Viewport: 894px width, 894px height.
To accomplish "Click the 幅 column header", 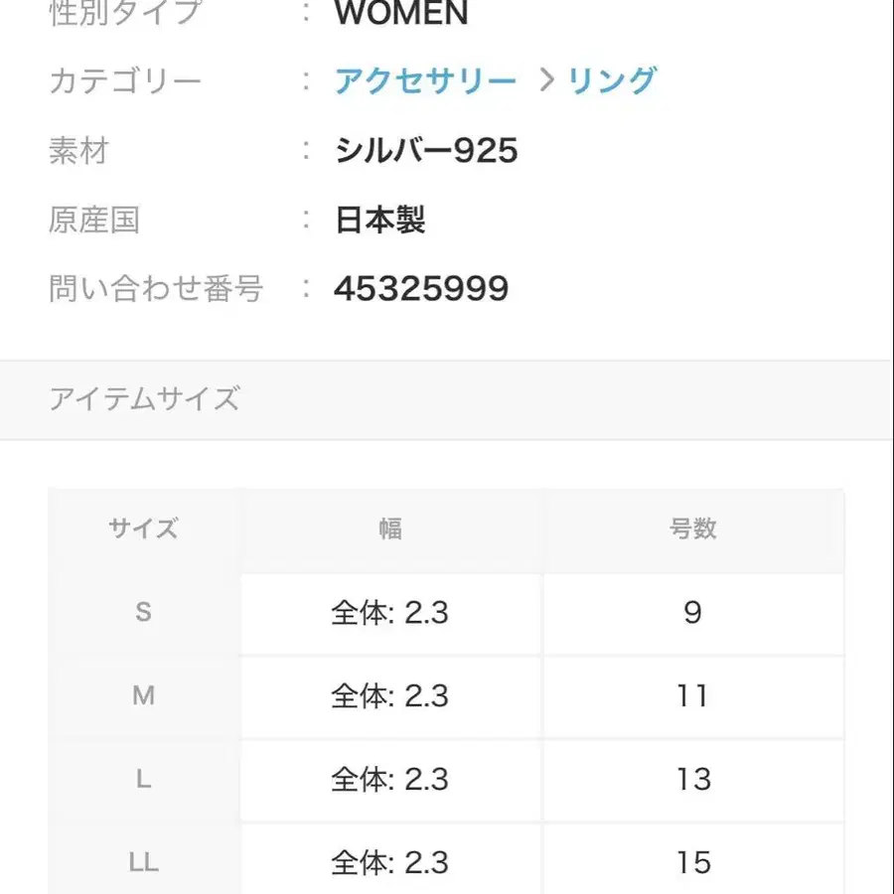I will pyautogui.click(x=390, y=528).
